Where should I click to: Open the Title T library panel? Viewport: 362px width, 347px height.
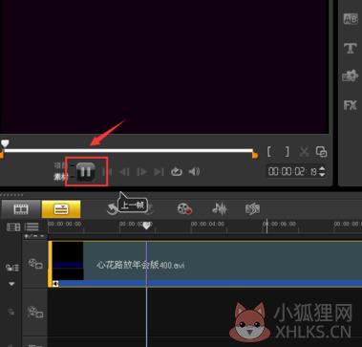point(351,48)
